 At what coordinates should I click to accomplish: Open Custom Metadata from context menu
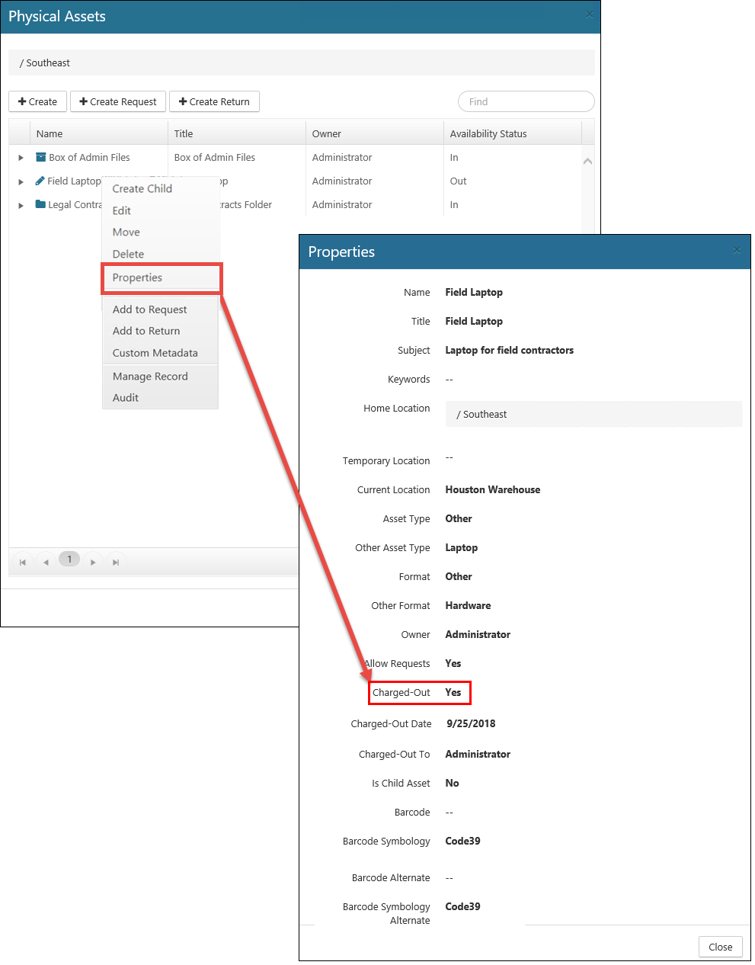(x=155, y=353)
